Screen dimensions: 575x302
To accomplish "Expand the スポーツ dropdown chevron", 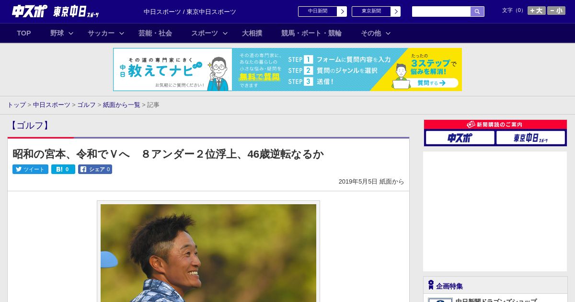I will pyautogui.click(x=225, y=33).
